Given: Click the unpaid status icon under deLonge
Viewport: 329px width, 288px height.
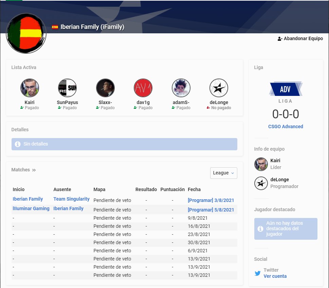Looking at the screenshot, I should click(x=208, y=107).
